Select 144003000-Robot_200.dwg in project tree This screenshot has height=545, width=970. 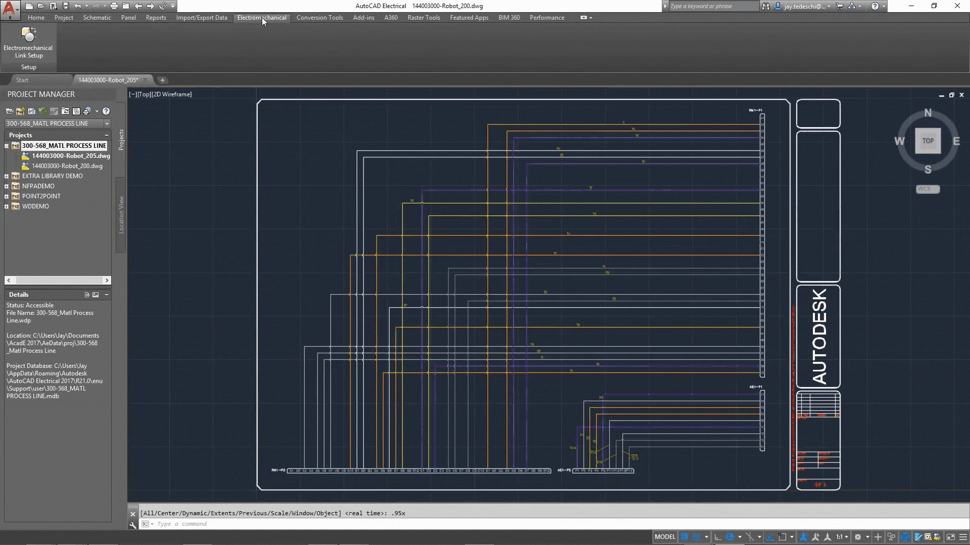(67, 166)
